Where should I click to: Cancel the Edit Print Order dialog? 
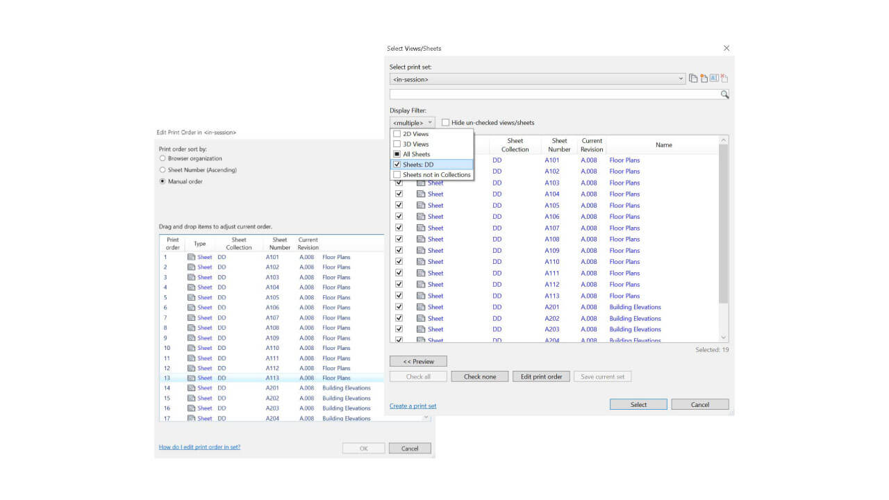[x=410, y=449]
